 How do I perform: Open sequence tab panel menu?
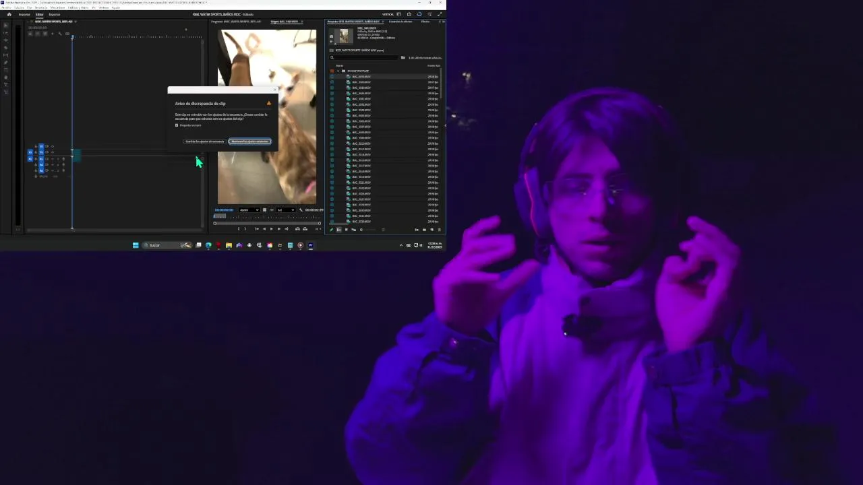tap(76, 22)
